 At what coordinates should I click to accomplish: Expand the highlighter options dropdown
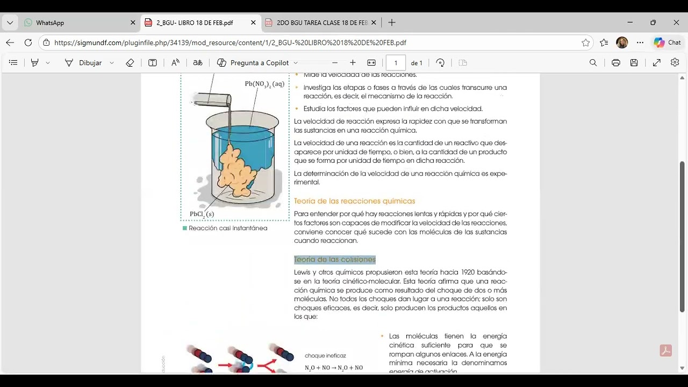pos(48,63)
